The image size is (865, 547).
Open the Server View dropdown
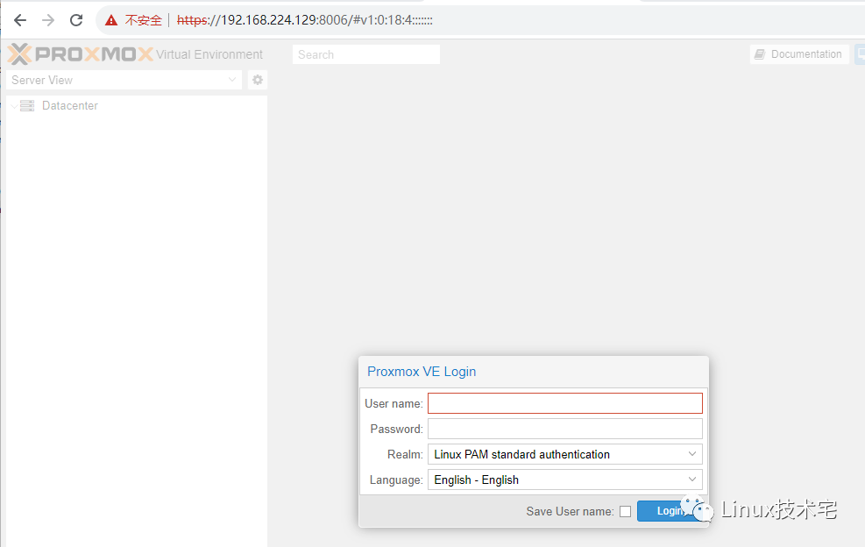point(124,80)
